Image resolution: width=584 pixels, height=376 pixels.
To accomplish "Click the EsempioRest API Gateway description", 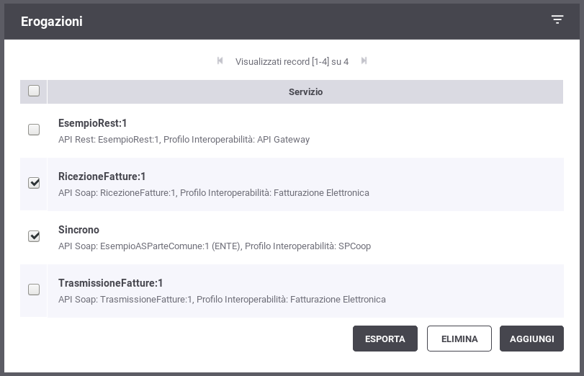I will point(184,139).
